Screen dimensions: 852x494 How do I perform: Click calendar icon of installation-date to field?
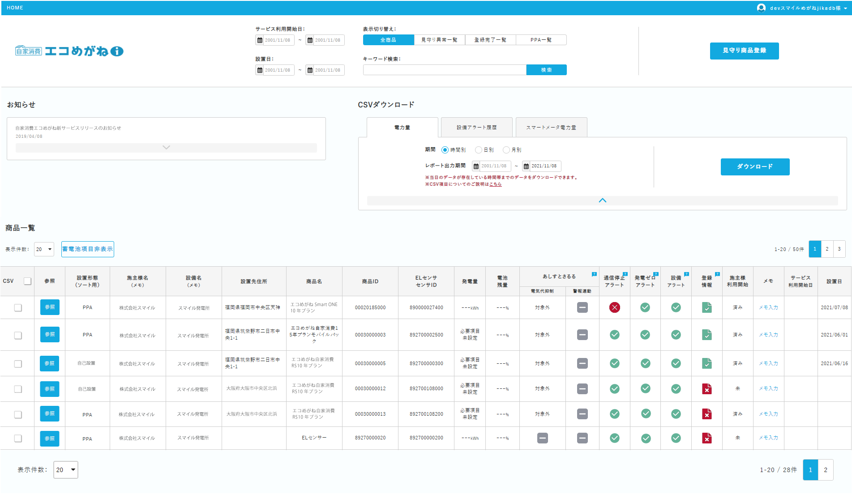click(x=310, y=70)
